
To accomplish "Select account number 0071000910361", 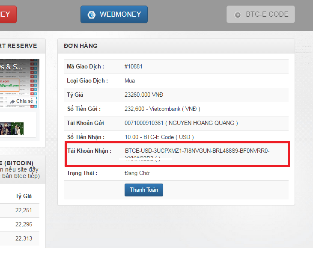I will click(x=144, y=123).
